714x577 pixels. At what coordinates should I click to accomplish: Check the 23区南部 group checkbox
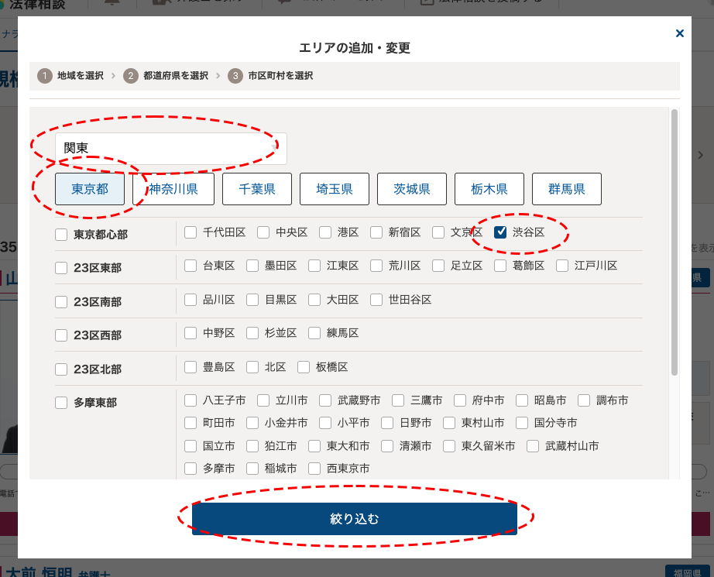click(61, 302)
